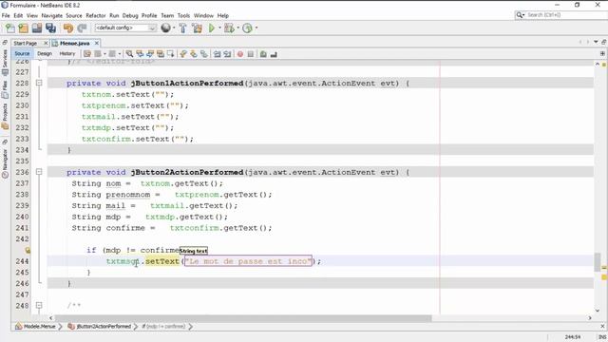Close the Start Page tab
608x342 pixels.
click(46, 43)
